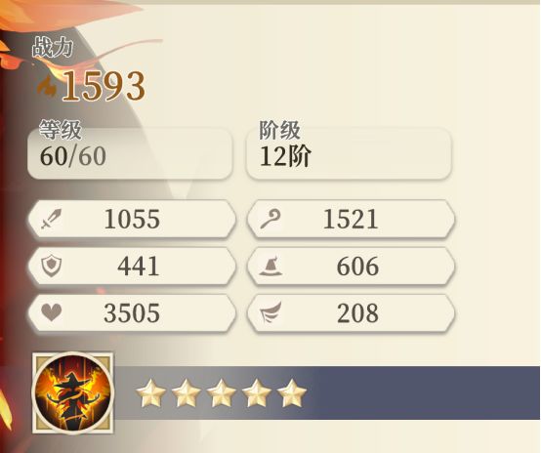Click the 战力 1593 power value
This screenshot has width=541, height=453.
[104, 86]
